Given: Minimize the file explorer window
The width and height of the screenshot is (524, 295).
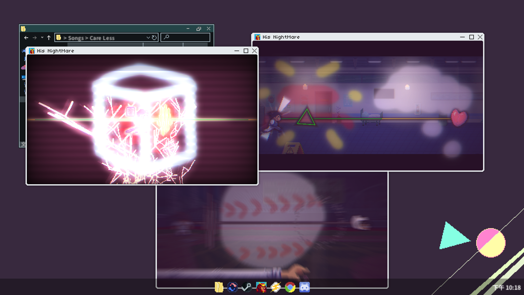Looking at the screenshot, I should pyautogui.click(x=188, y=29).
